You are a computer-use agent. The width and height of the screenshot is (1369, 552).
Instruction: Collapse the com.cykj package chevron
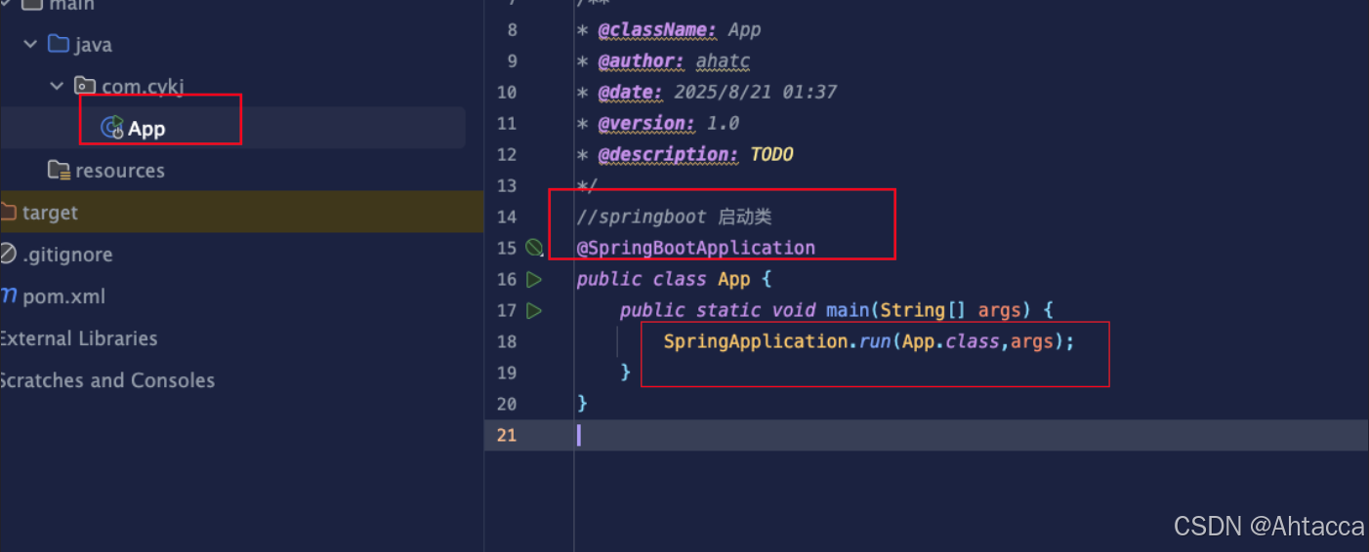(x=58, y=86)
